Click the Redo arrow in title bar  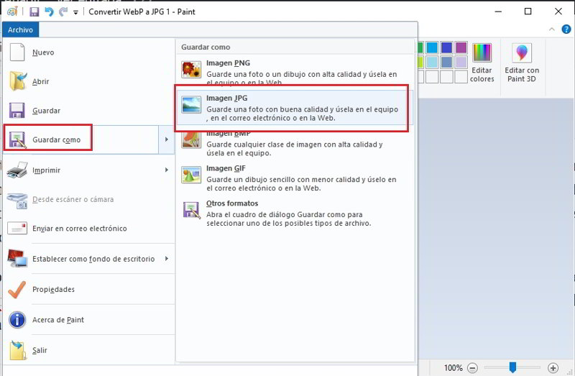click(x=63, y=12)
